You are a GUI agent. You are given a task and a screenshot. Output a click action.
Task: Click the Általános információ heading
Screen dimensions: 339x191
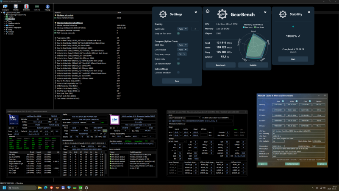click(65, 15)
